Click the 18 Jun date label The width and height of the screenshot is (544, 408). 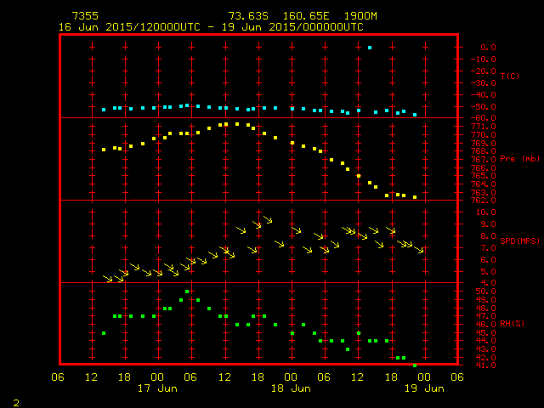291,388
